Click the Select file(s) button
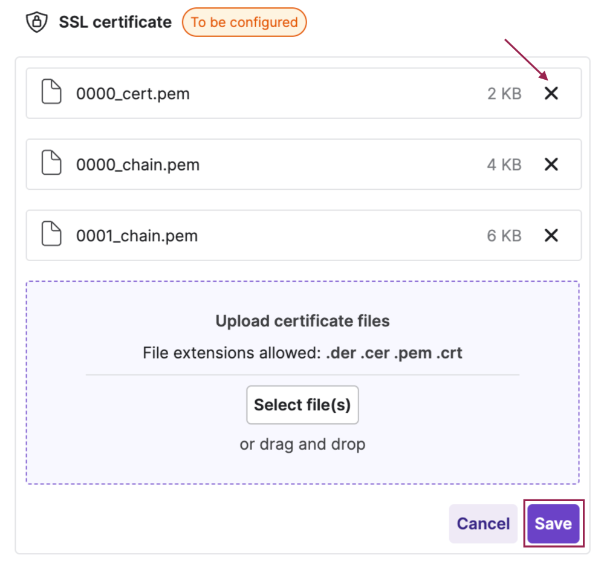Image resolution: width=604 pixels, height=561 pixels. coord(302,404)
